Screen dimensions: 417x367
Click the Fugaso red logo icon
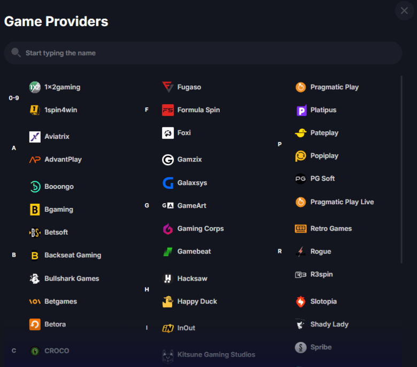pyautogui.click(x=168, y=87)
